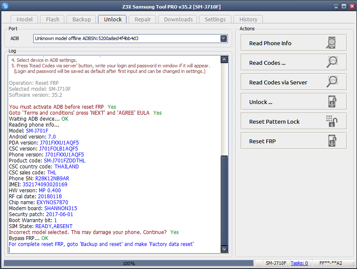
Task: Click the Unlock phone padlock icon
Action: pos(332,101)
